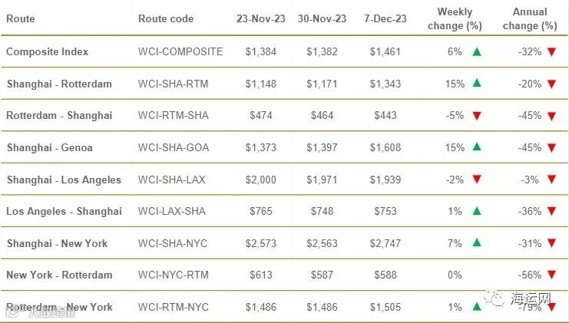
Task: Click the green up arrow for Composite Index weekly change
Action: click(477, 52)
